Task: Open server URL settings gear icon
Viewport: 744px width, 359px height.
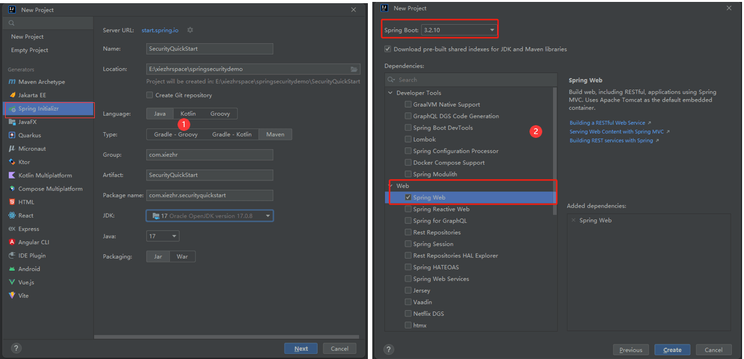Action: coord(190,30)
